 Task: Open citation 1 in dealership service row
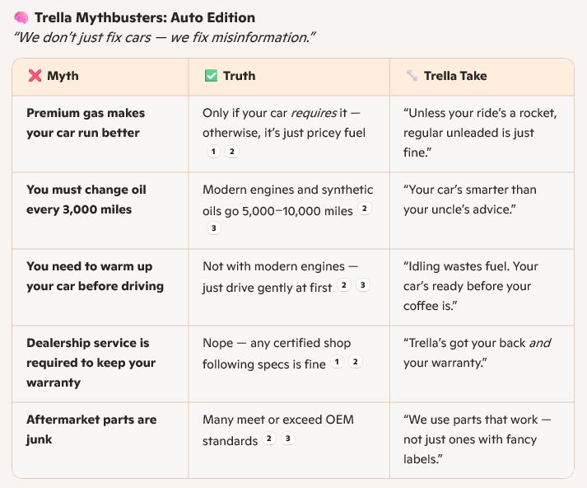(337, 362)
